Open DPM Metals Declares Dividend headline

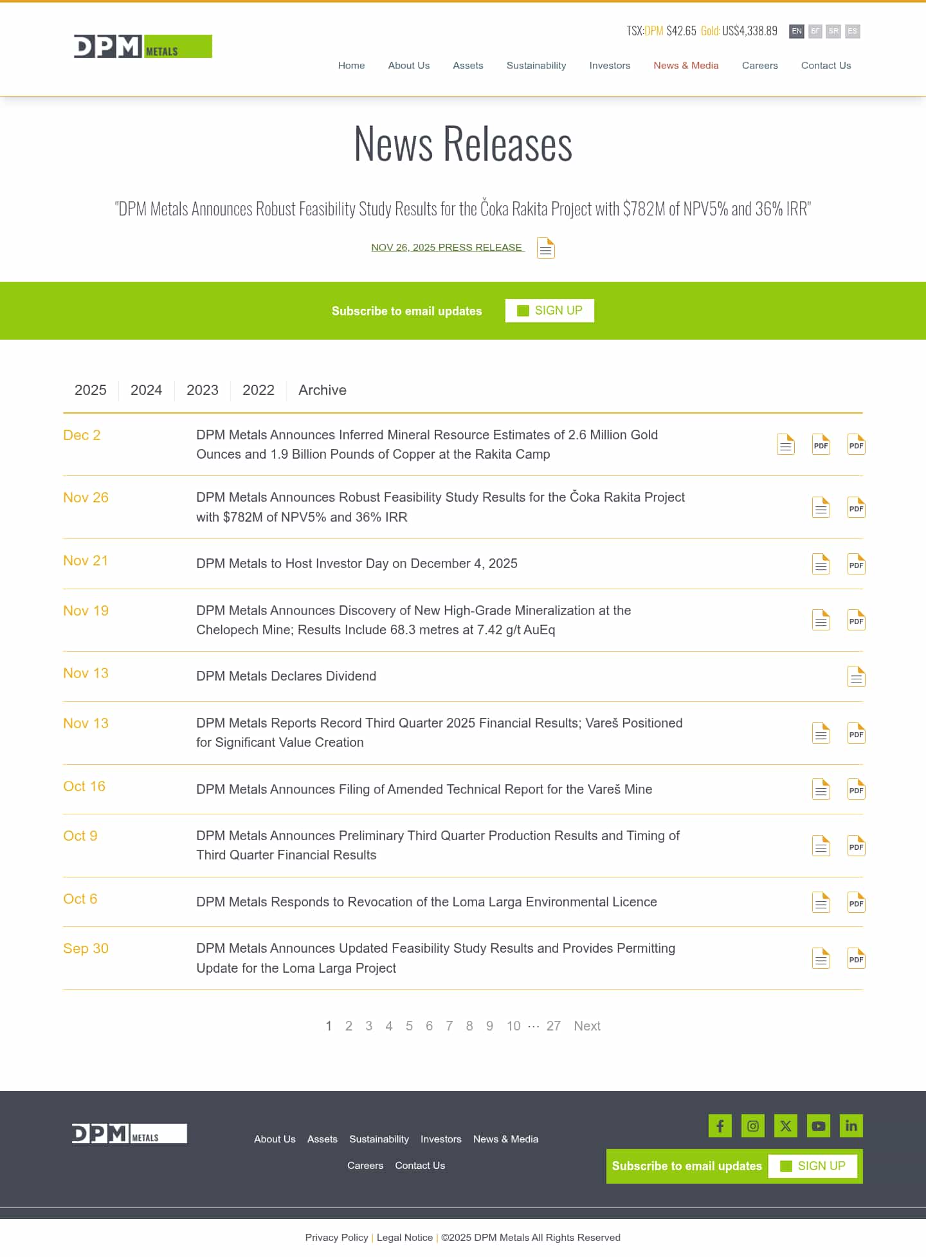[x=286, y=676]
